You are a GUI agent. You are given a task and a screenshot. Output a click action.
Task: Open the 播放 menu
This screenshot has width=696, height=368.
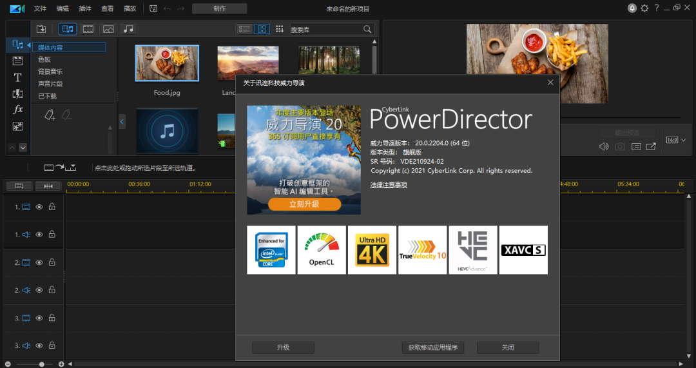(x=130, y=8)
